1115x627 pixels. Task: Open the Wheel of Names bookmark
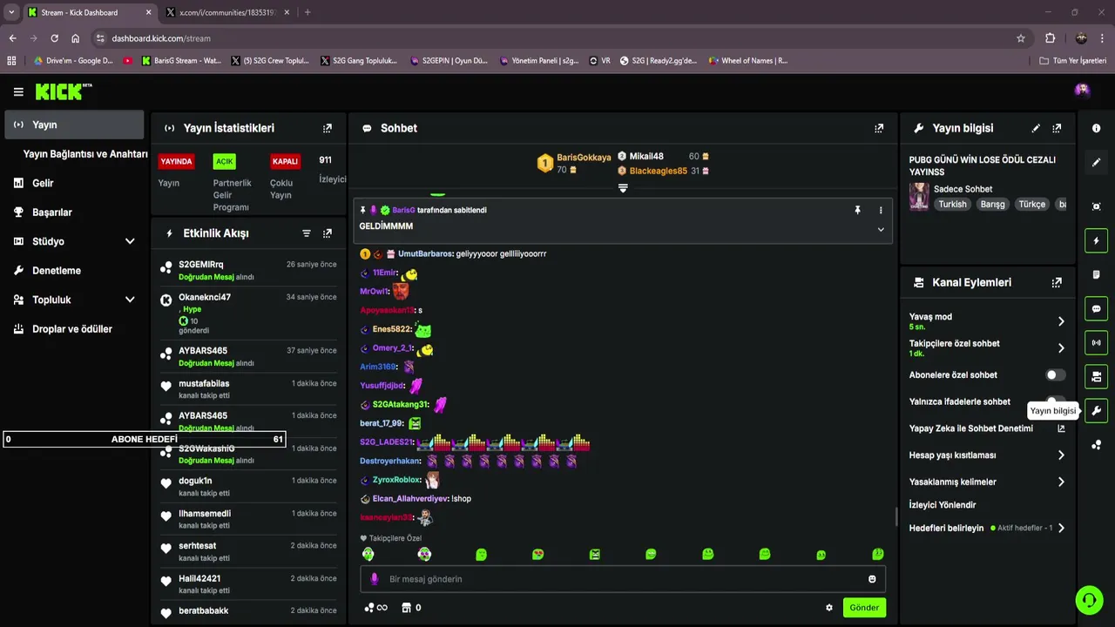(x=747, y=61)
